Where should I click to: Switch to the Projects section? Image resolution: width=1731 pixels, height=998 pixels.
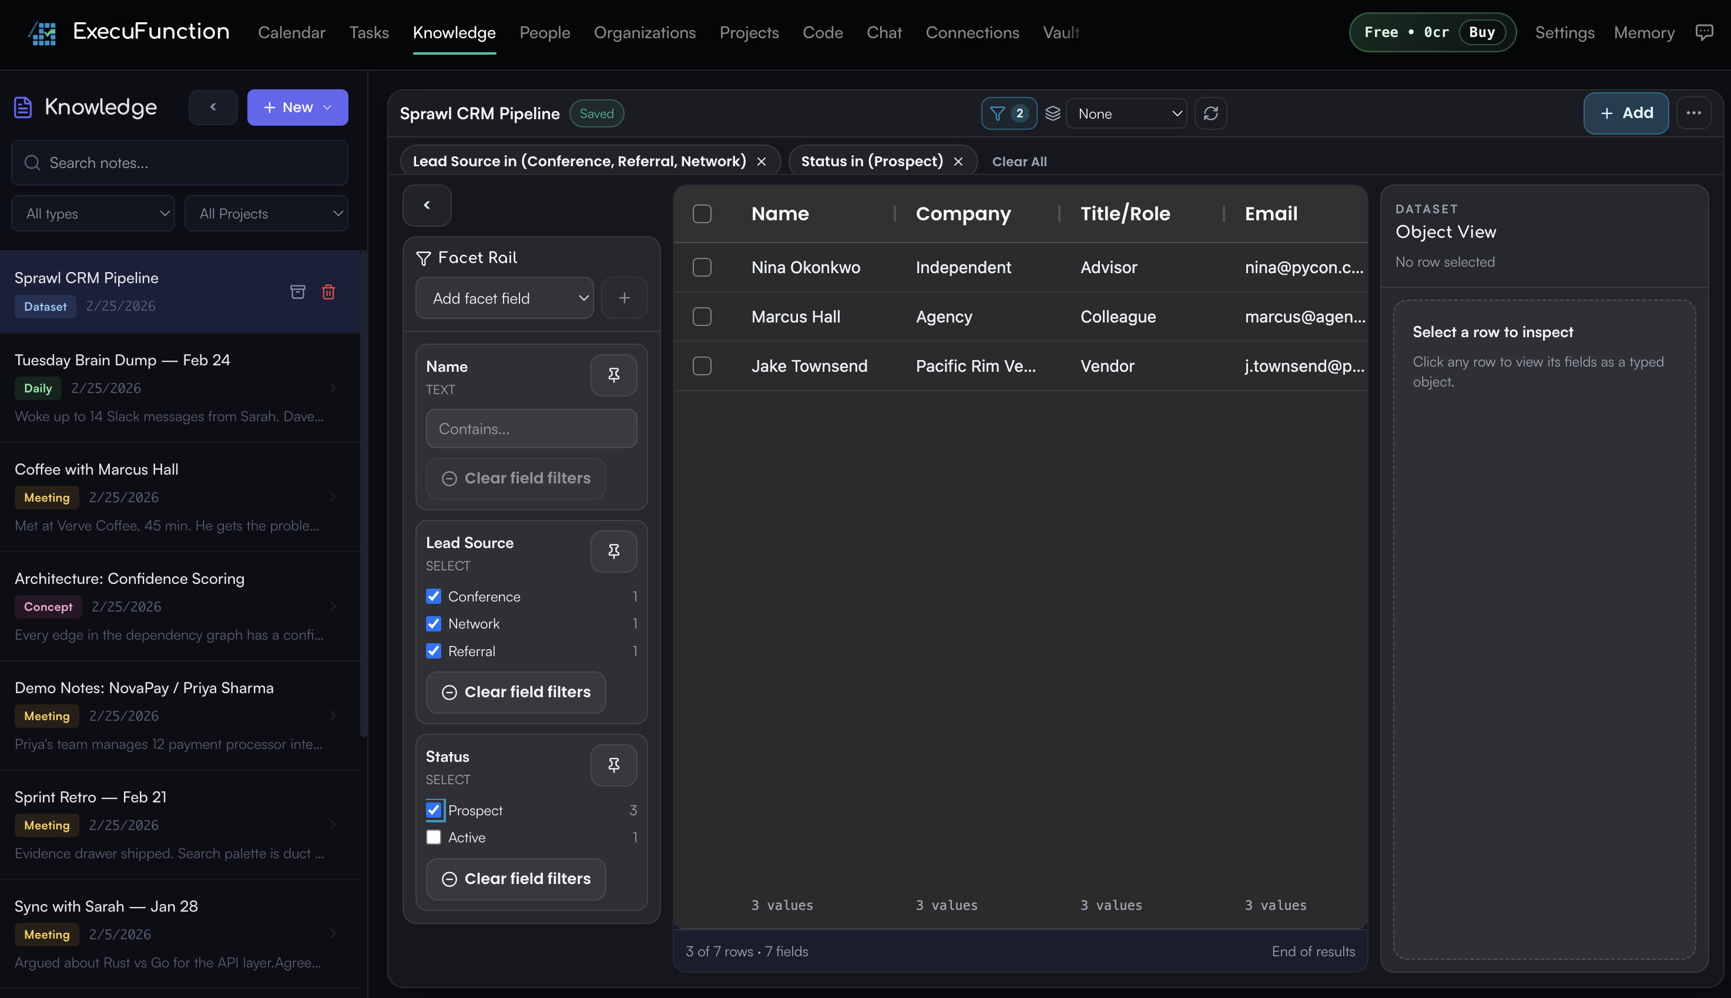coord(749,32)
